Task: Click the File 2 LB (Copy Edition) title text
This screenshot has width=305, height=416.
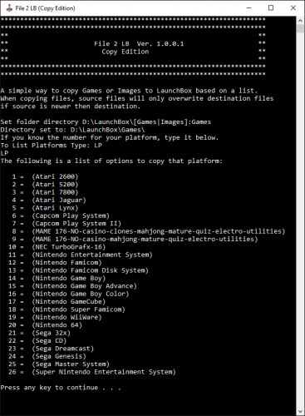Action: point(45,8)
